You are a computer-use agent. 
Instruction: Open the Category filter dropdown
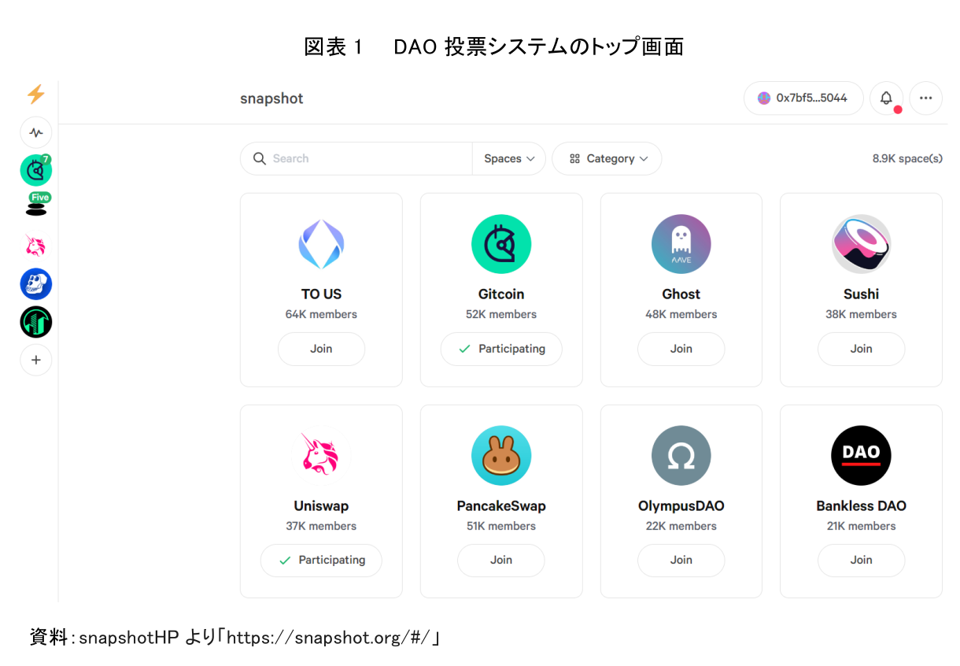(607, 159)
